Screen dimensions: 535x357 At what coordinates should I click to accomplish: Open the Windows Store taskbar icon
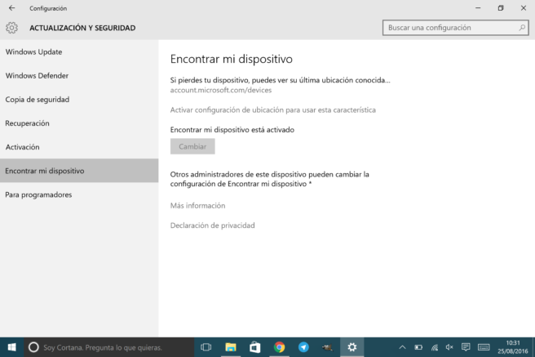[255, 347]
